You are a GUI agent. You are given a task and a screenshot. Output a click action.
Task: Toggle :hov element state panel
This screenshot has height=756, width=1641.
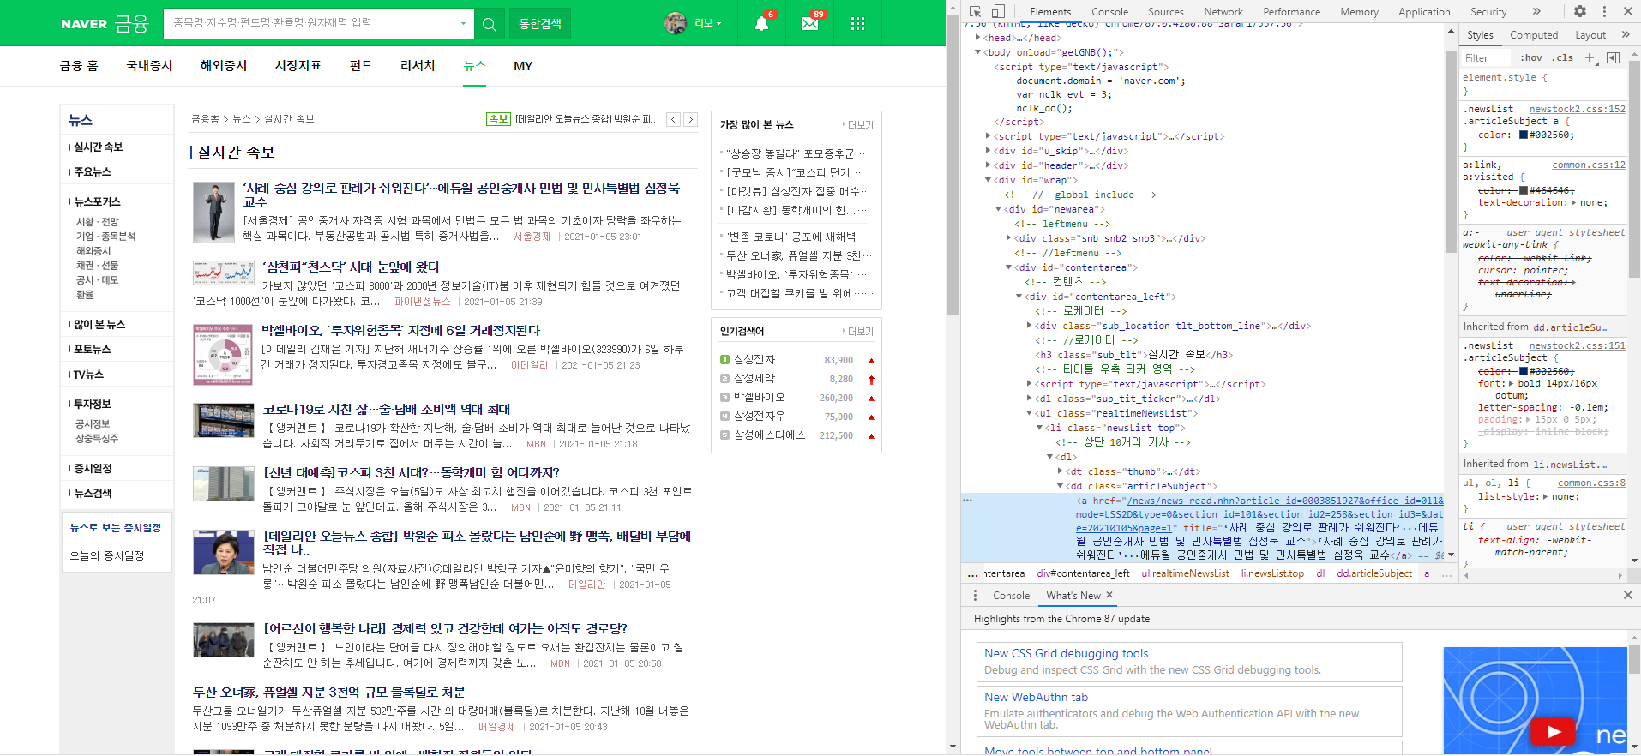[x=1531, y=57]
